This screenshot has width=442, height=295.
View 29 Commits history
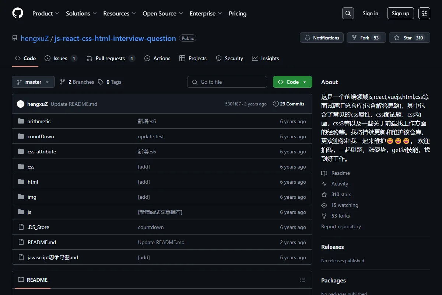coord(289,104)
